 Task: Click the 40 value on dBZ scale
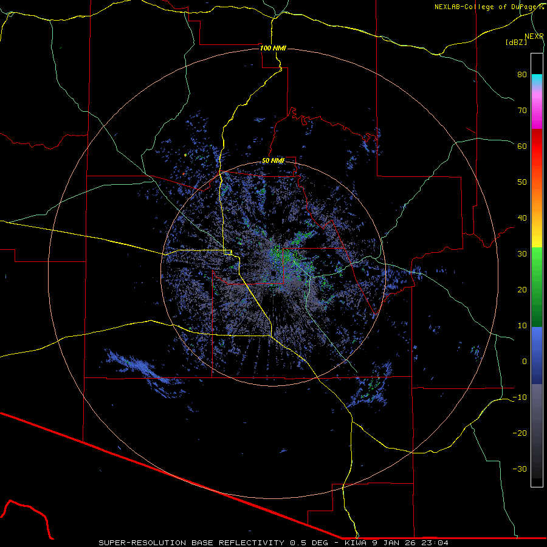[522, 218]
